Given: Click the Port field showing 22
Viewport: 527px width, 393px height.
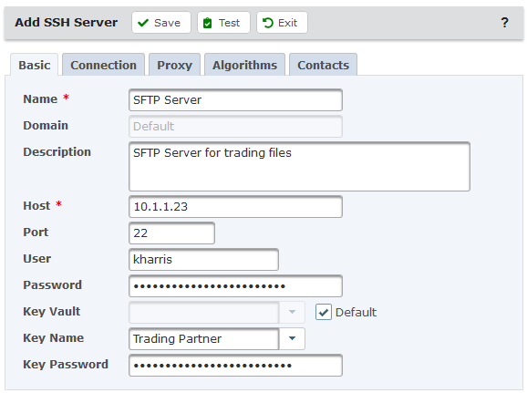Looking at the screenshot, I should (x=171, y=233).
